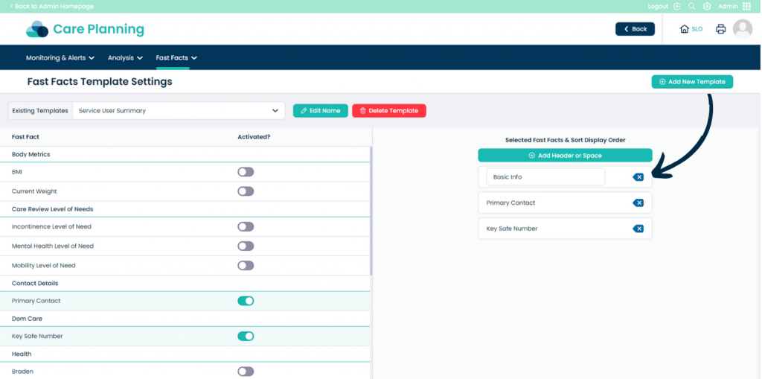This screenshot has height=379, width=762.
Task: Click the Edit Name button
Action: pos(320,111)
